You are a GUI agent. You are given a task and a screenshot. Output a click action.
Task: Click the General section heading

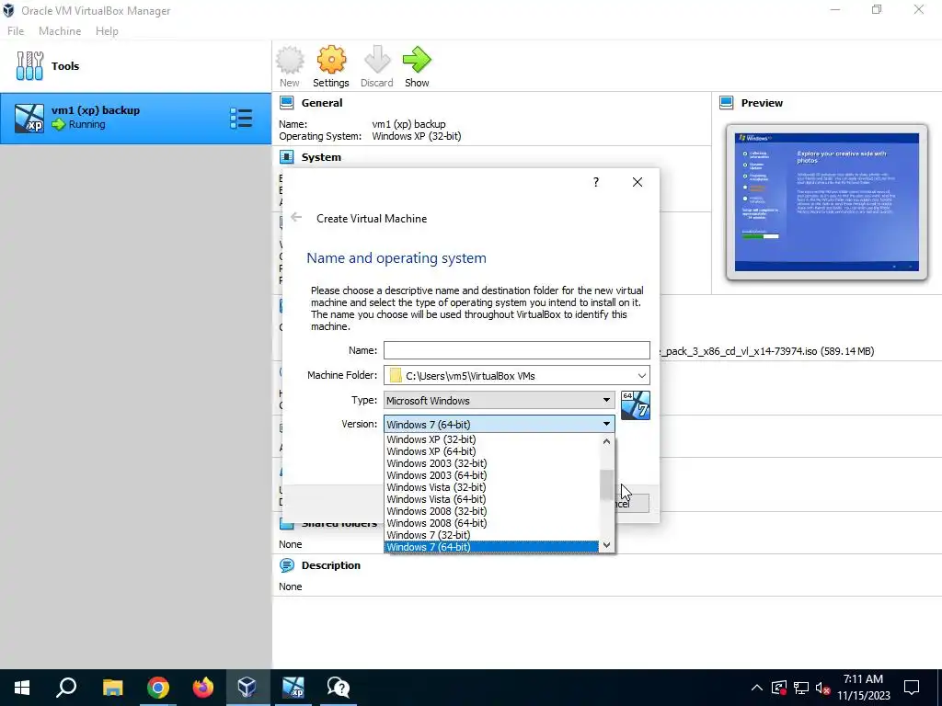pyautogui.click(x=322, y=103)
